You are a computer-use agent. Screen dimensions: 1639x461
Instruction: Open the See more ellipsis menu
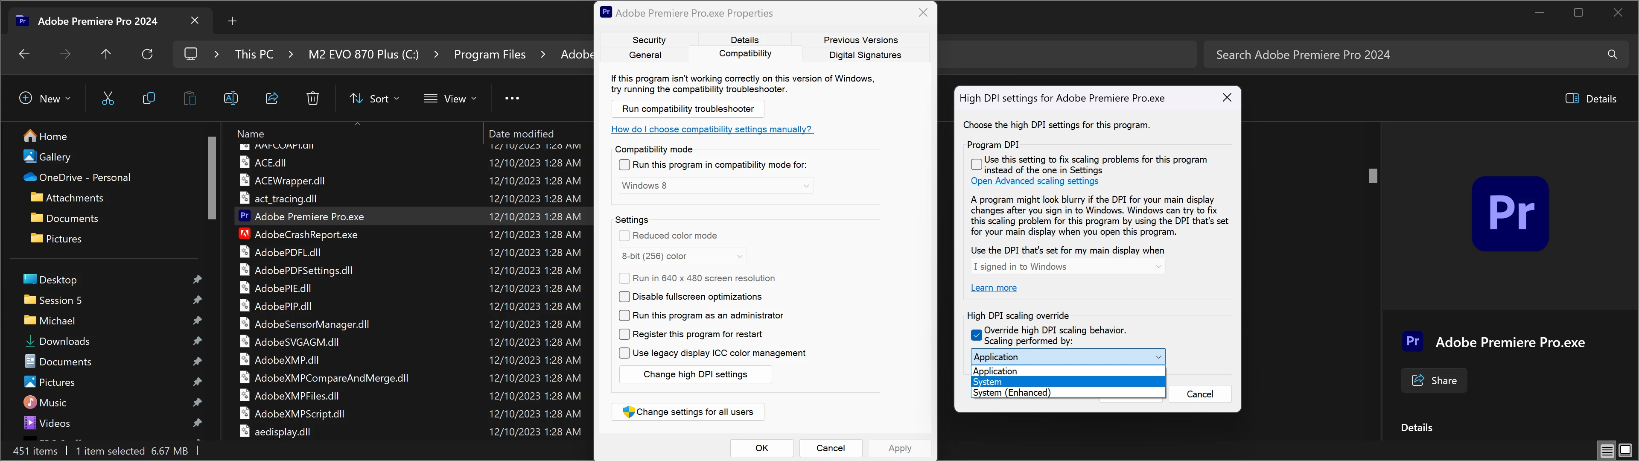point(512,98)
